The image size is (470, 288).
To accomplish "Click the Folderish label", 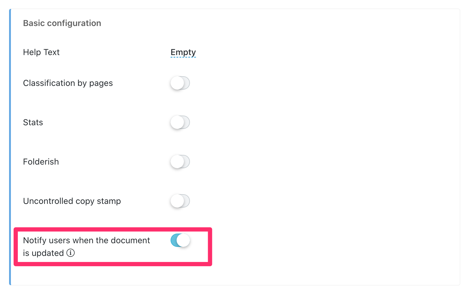I will 41,162.
